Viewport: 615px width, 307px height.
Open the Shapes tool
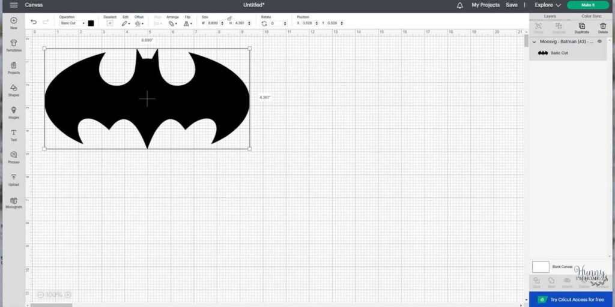[x=14, y=90]
